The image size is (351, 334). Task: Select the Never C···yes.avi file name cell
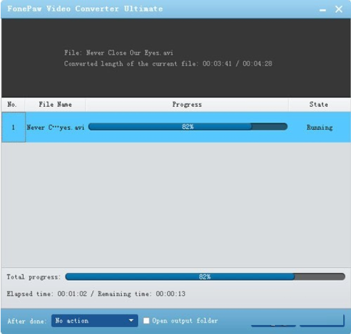[56, 127]
